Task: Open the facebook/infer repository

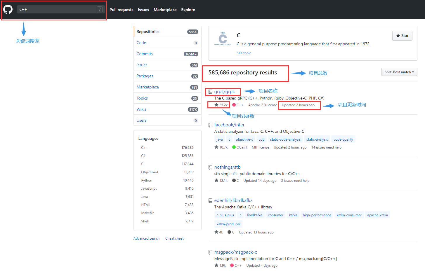Action: (x=229, y=125)
